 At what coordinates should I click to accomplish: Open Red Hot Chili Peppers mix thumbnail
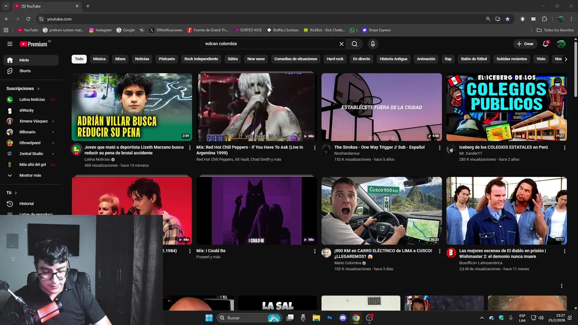pyautogui.click(x=256, y=107)
